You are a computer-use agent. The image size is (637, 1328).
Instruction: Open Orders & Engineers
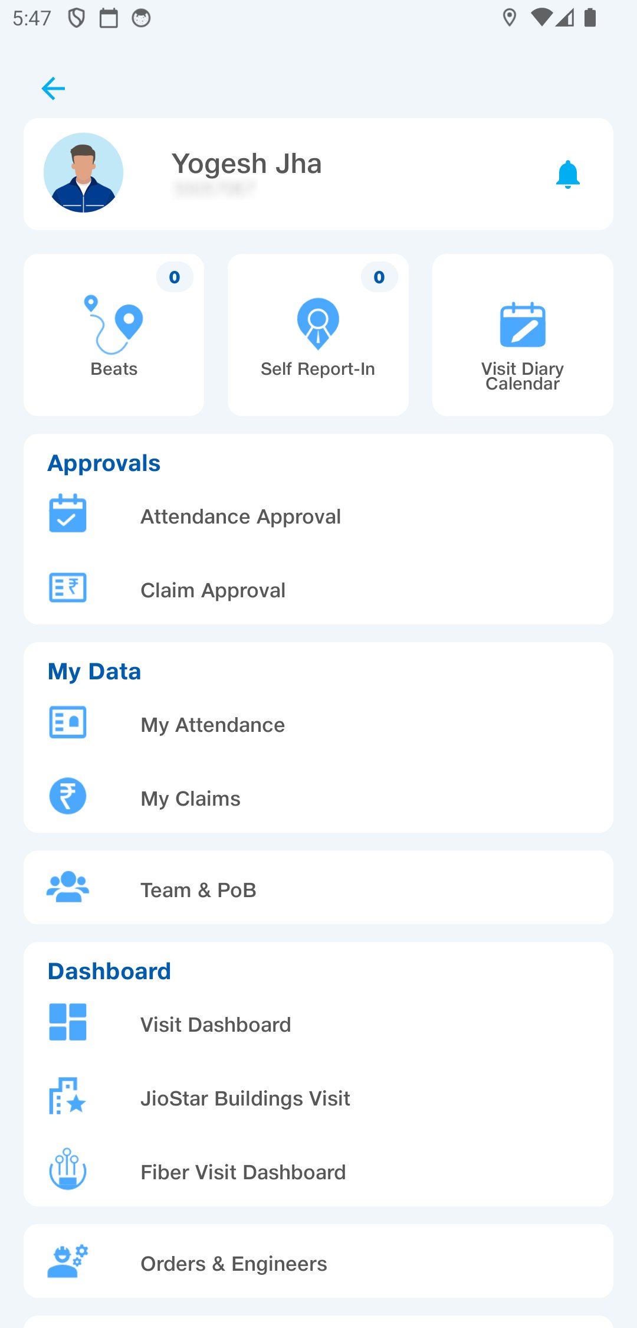234,1264
